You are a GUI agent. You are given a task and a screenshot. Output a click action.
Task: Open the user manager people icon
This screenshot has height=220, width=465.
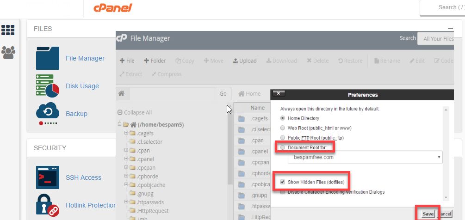(8, 53)
